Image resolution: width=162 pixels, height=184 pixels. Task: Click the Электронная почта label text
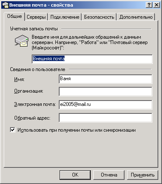click(35, 104)
